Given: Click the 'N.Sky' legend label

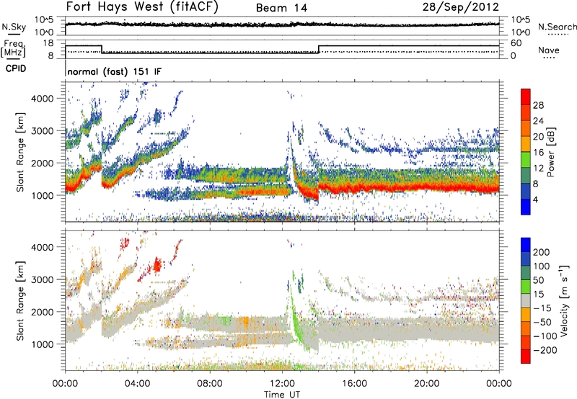Looking at the screenshot, I should [14, 27].
